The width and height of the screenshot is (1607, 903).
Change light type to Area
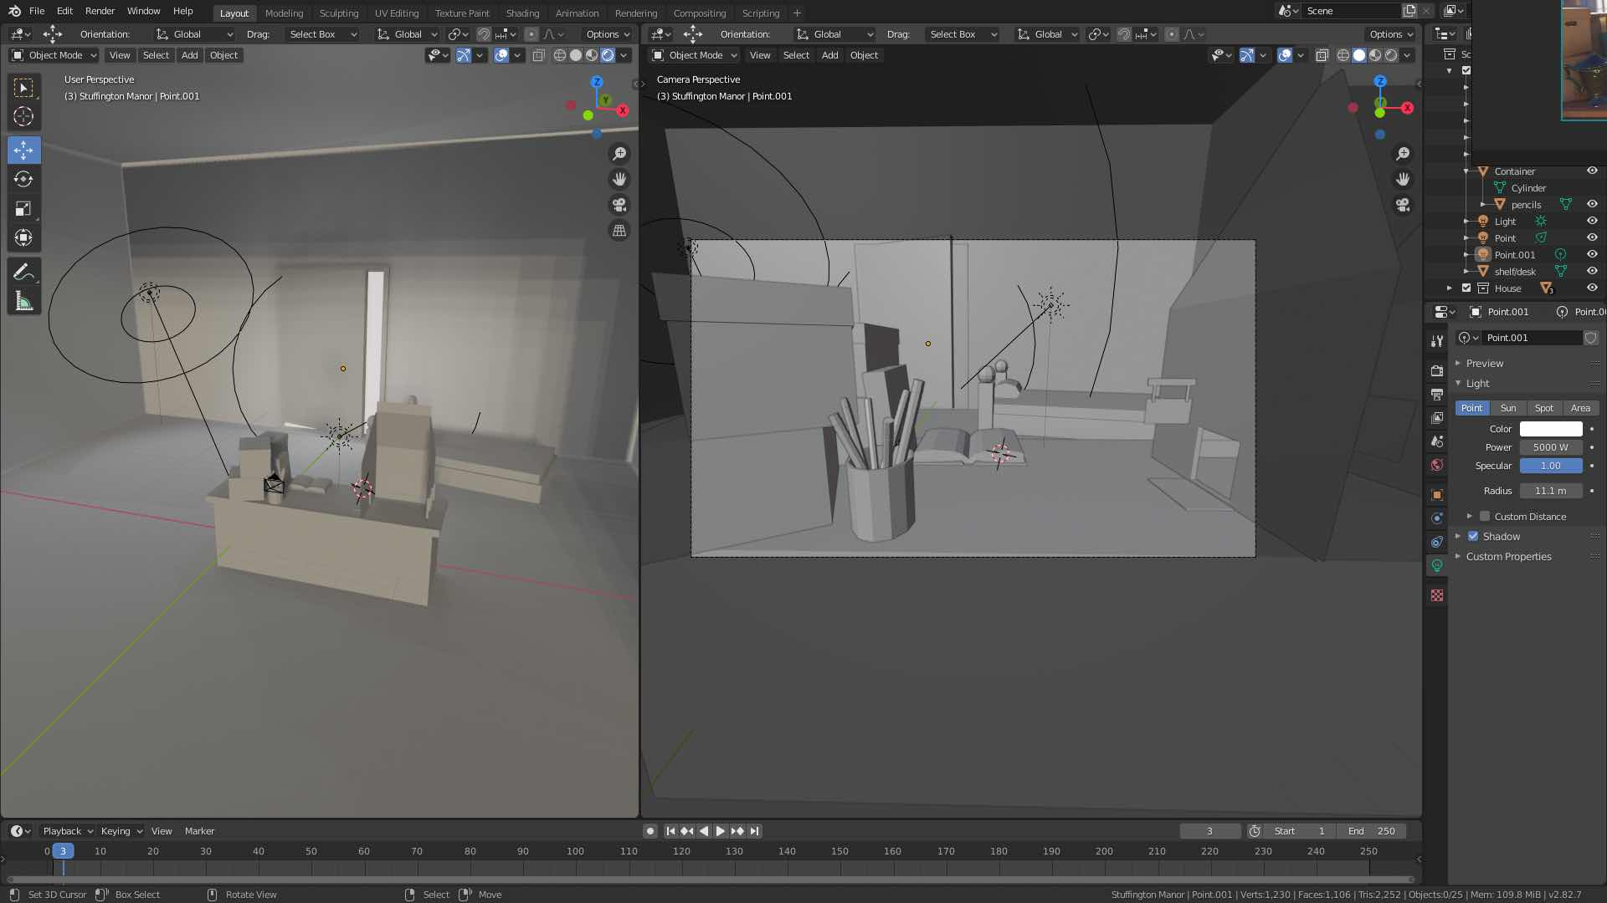[x=1580, y=408]
